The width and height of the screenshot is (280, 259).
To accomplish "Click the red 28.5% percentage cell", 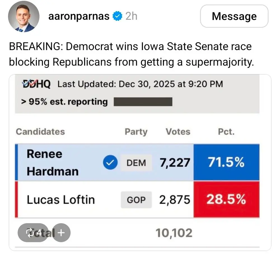I will (226, 200).
